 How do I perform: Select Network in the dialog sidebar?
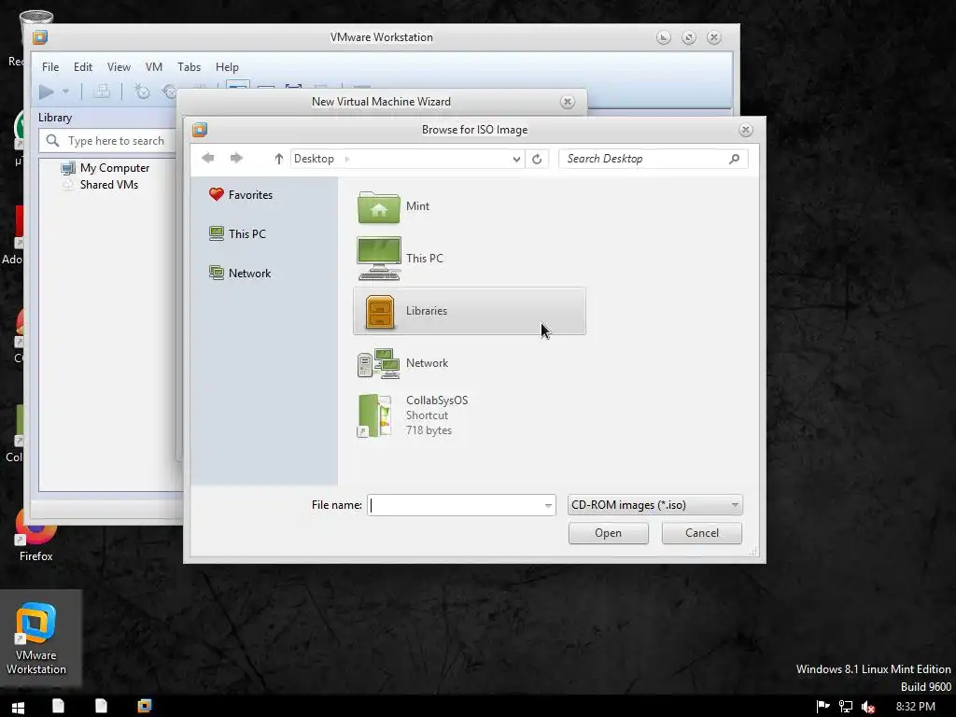point(240,274)
